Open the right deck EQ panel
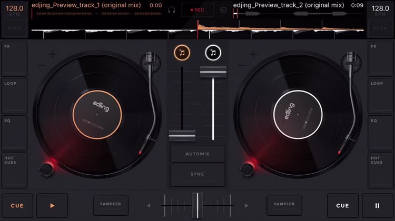Image resolution: width=395 pixels, height=221 pixels. [x=381, y=133]
